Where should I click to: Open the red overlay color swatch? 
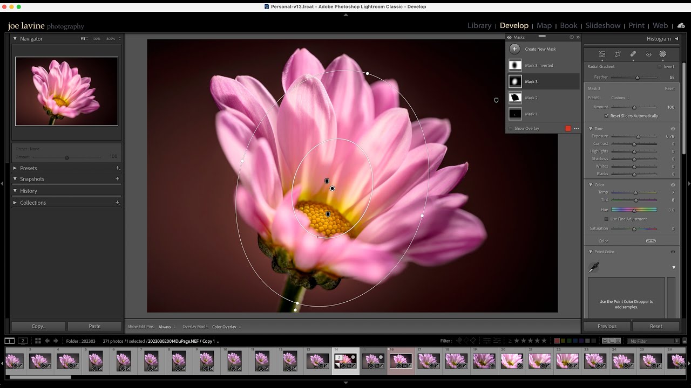click(x=567, y=128)
